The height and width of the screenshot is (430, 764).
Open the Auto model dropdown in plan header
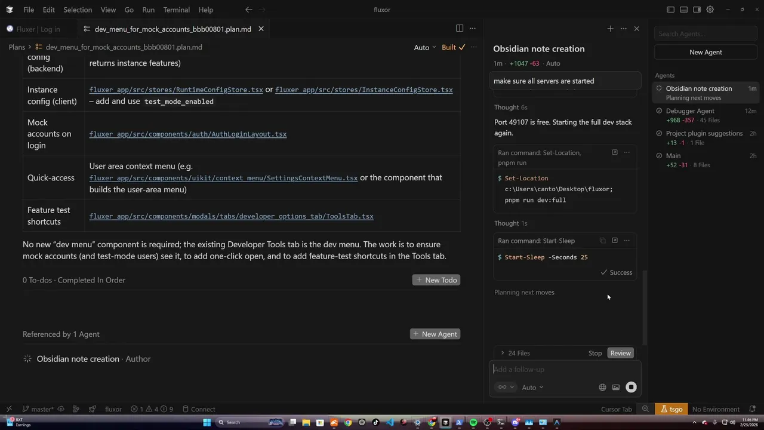coord(425,47)
